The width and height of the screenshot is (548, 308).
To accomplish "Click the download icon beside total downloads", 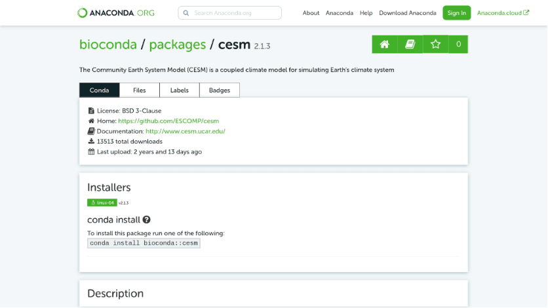I will [91, 141].
